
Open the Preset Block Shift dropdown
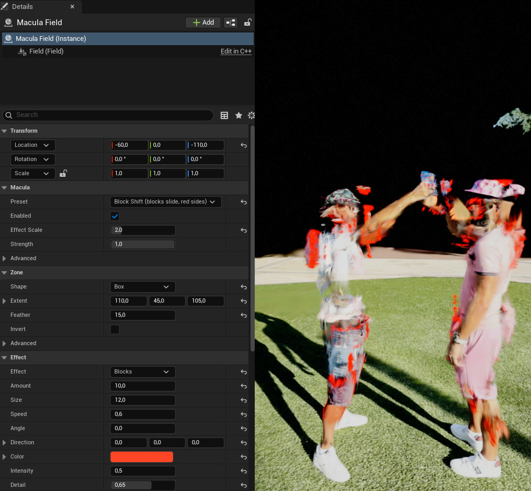coord(166,202)
